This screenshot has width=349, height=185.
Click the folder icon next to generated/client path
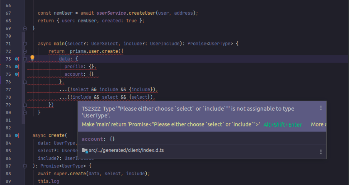85,150
